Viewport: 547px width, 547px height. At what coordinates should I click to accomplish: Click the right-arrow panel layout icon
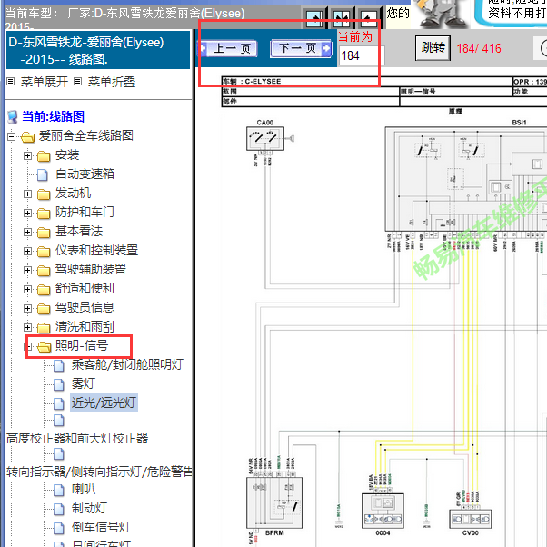click(x=313, y=18)
